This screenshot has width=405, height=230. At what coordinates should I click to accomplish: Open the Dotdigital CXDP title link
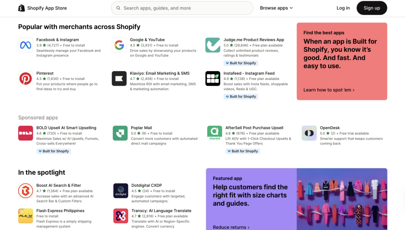147,185
